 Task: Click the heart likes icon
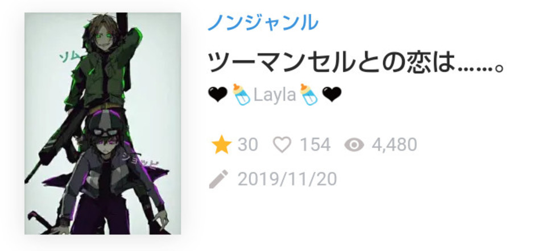click(282, 145)
